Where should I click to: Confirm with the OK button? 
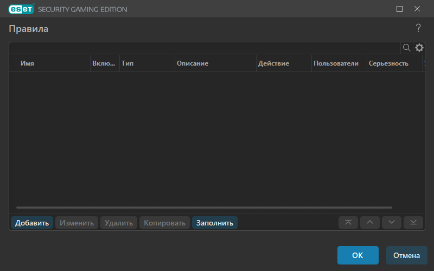pyautogui.click(x=358, y=255)
